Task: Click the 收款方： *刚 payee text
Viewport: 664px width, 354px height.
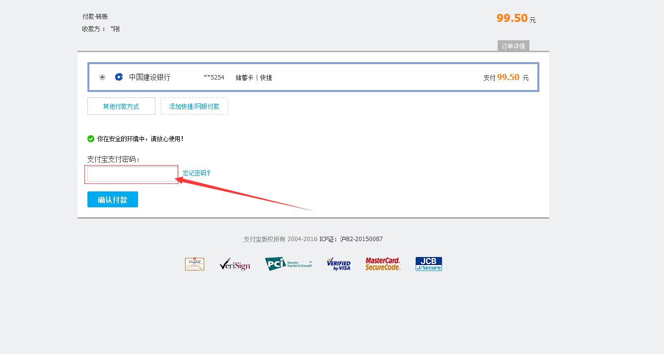Action: 101,29
